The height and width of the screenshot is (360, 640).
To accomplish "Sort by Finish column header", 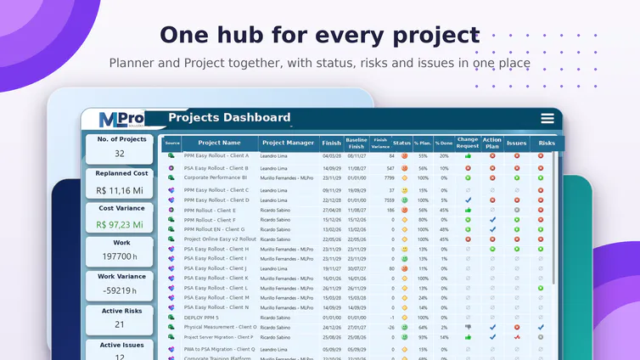I will [x=331, y=143].
